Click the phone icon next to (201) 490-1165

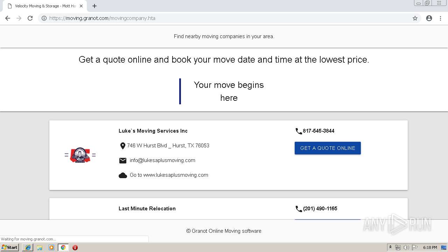coord(299,209)
